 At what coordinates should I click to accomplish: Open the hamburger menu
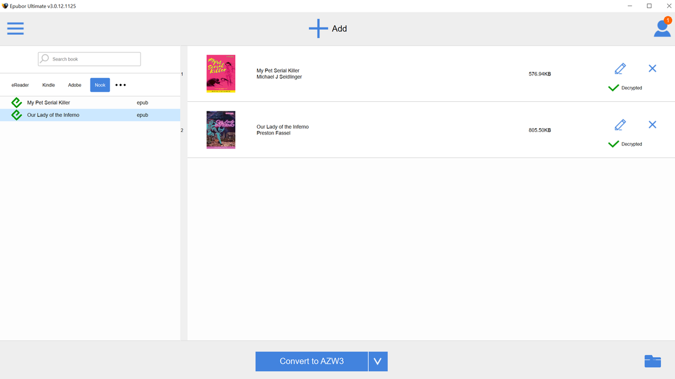[x=15, y=28]
